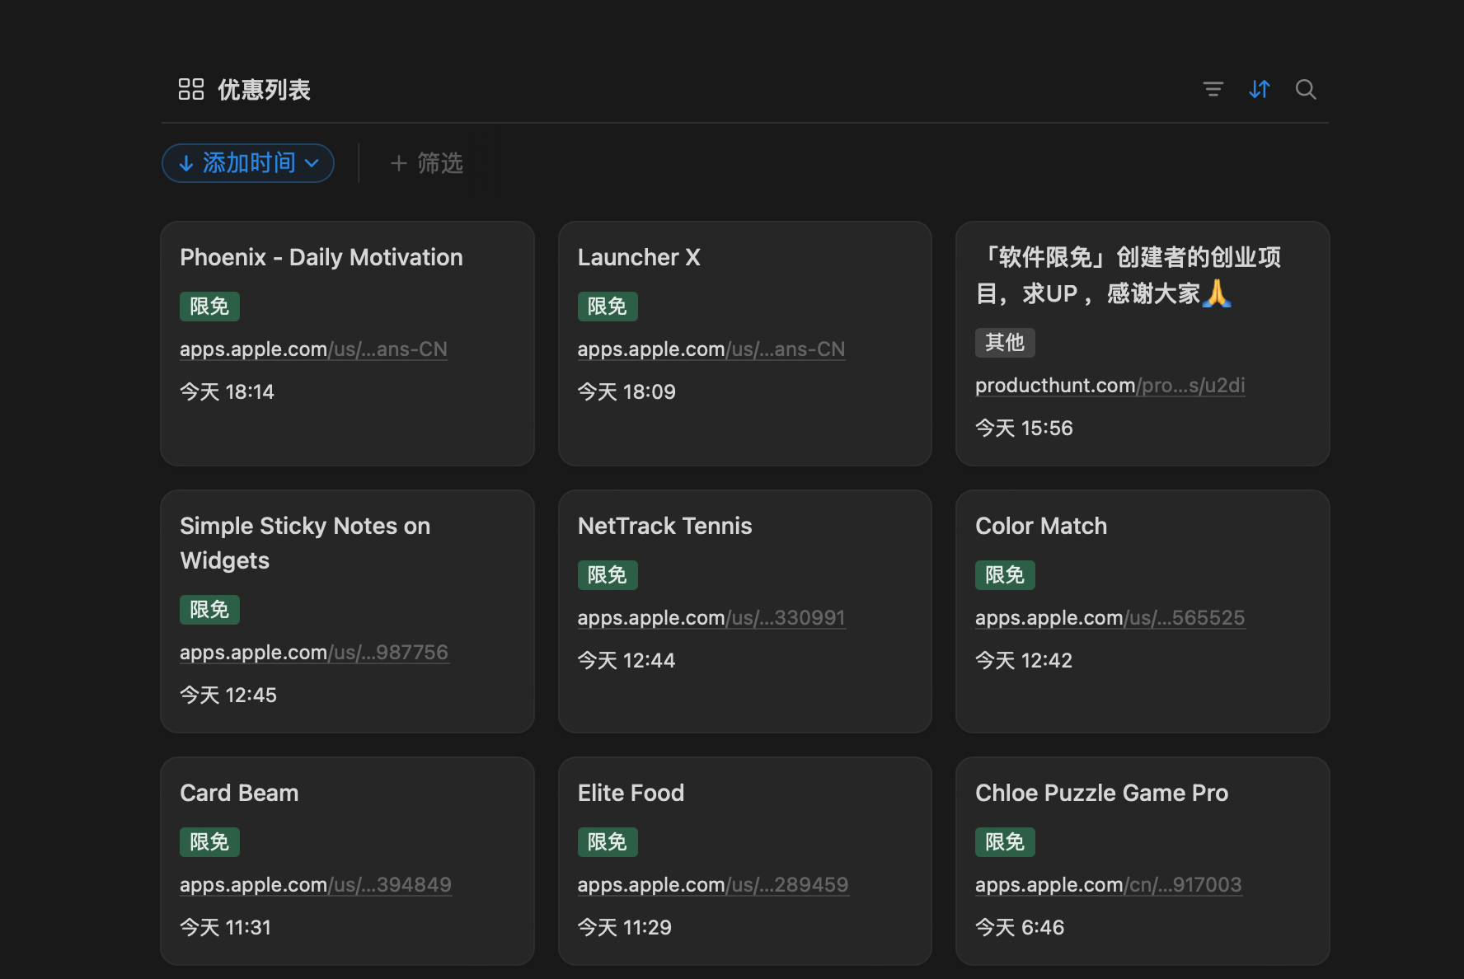Open the Card Beam card title
The width and height of the screenshot is (1464, 979).
click(239, 793)
